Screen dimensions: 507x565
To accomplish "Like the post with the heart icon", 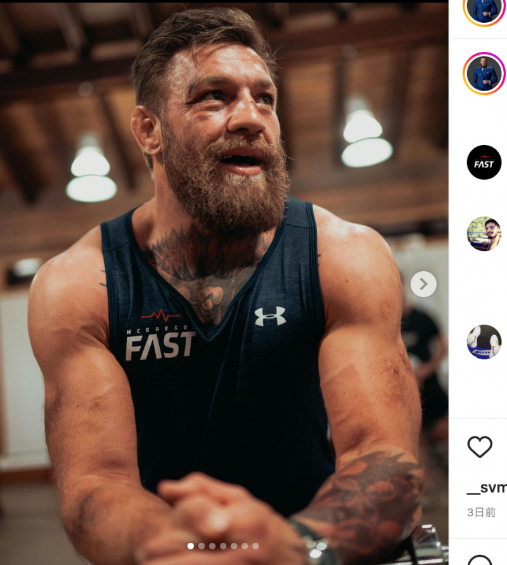I will (480, 447).
